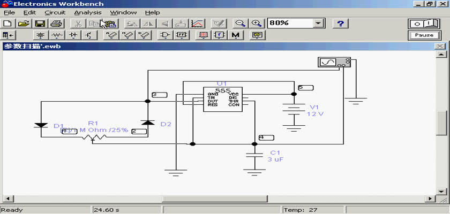Screen dimensions: 450x214
Task: Open the Help question mark
Action: [340, 23]
